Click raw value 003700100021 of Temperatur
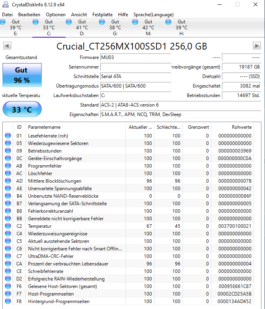Screen dimensions: 265x309 [x=235, y=226]
